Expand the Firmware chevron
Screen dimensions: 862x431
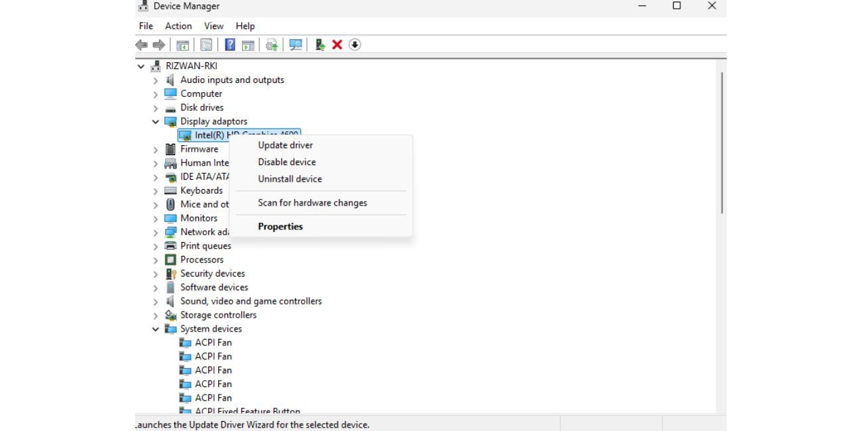pos(156,150)
